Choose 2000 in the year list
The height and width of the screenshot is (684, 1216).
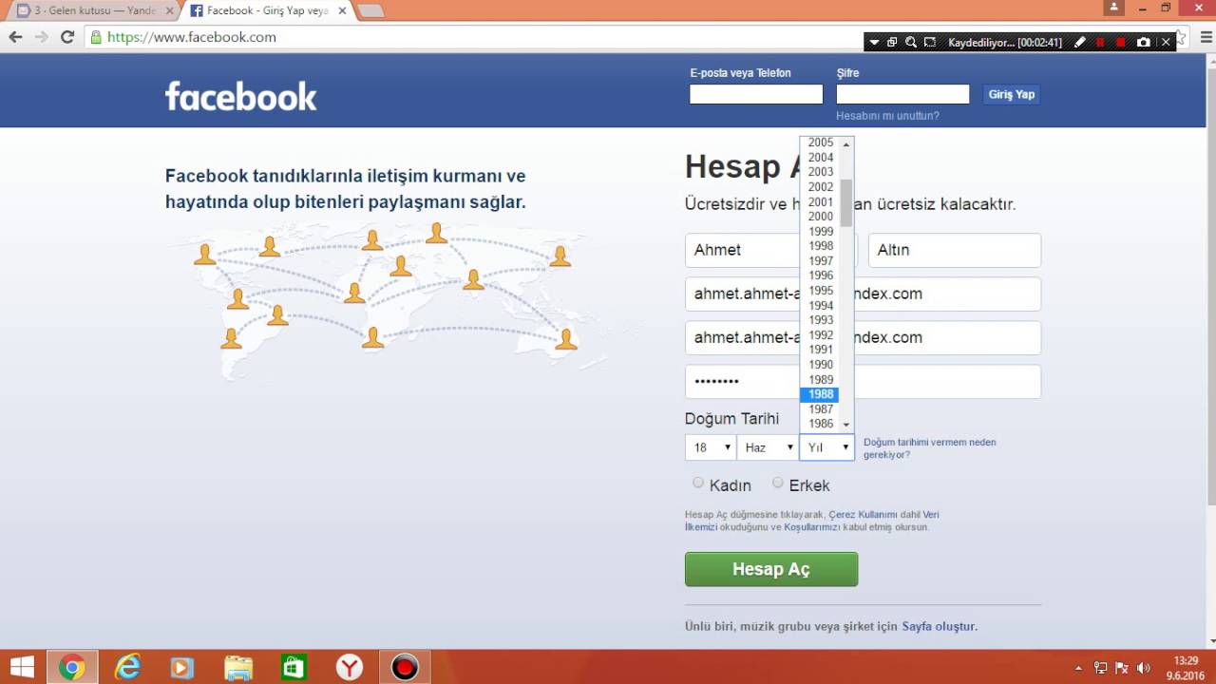coord(821,217)
